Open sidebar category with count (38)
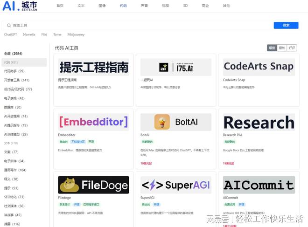Image resolution: width=308 pixels, height=227 pixels. (11, 179)
